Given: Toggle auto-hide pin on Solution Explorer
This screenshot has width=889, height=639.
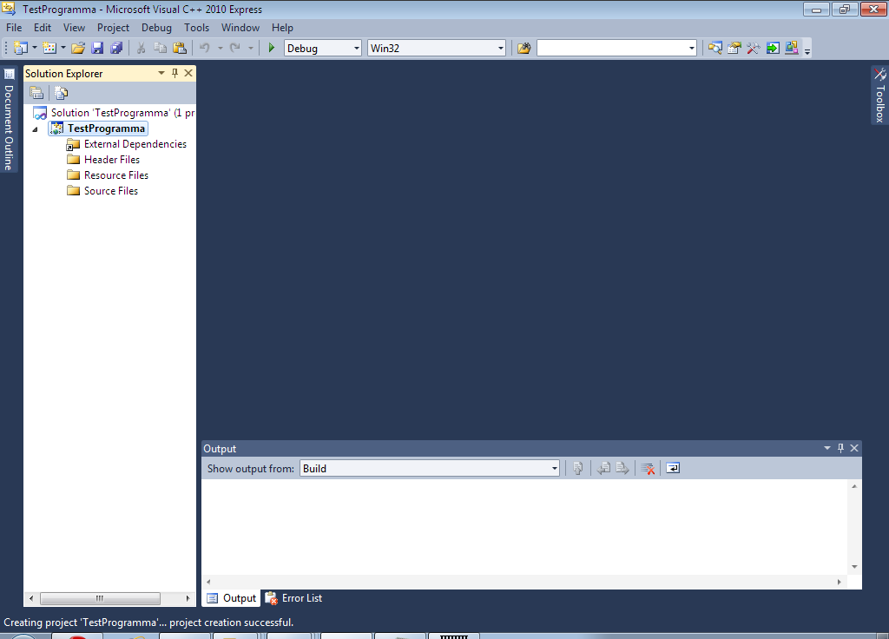Looking at the screenshot, I should [x=175, y=73].
